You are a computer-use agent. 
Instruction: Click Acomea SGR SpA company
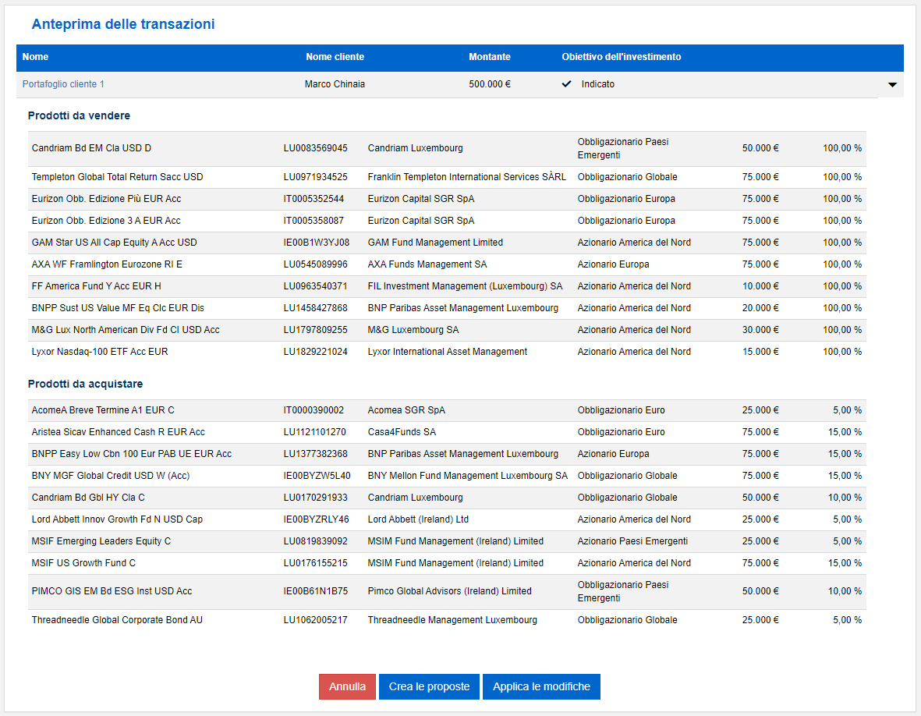(406, 410)
